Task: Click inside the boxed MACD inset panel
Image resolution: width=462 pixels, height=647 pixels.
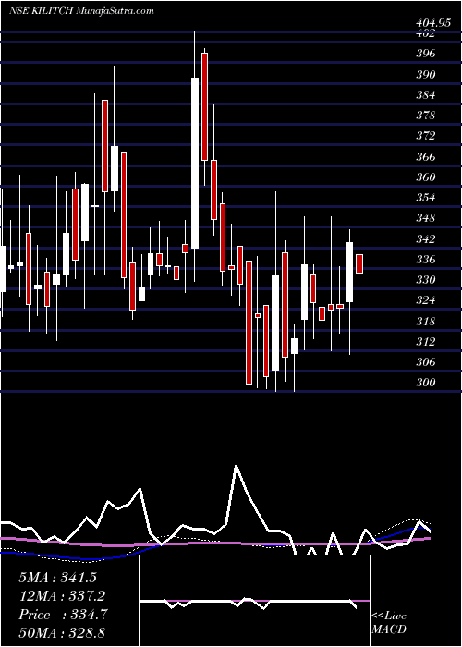Action: pyautogui.click(x=254, y=601)
